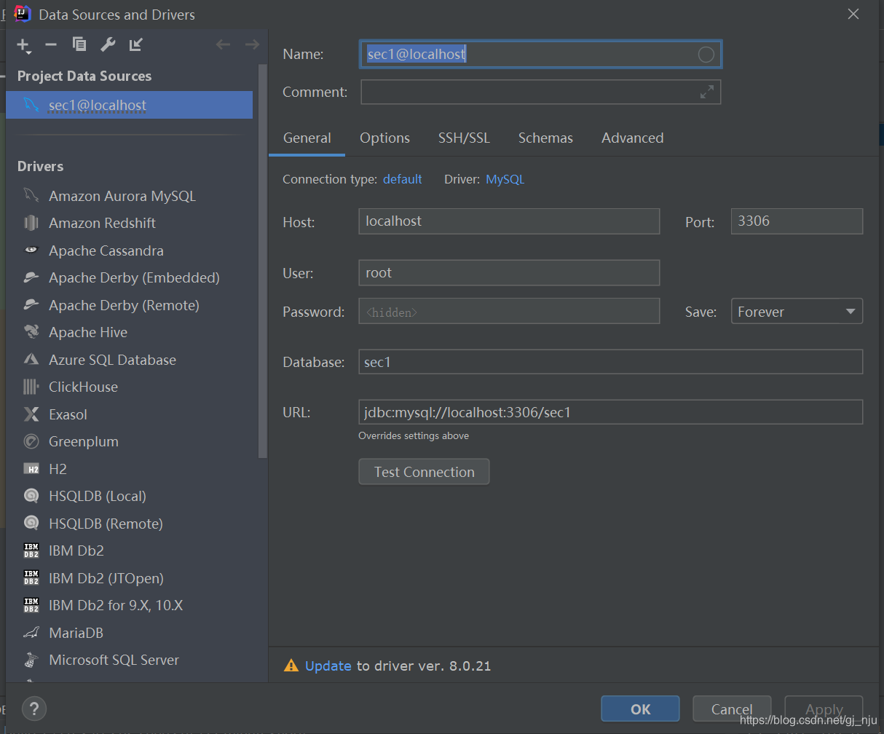
Task: Click the Help question mark button
Action: coord(34,708)
